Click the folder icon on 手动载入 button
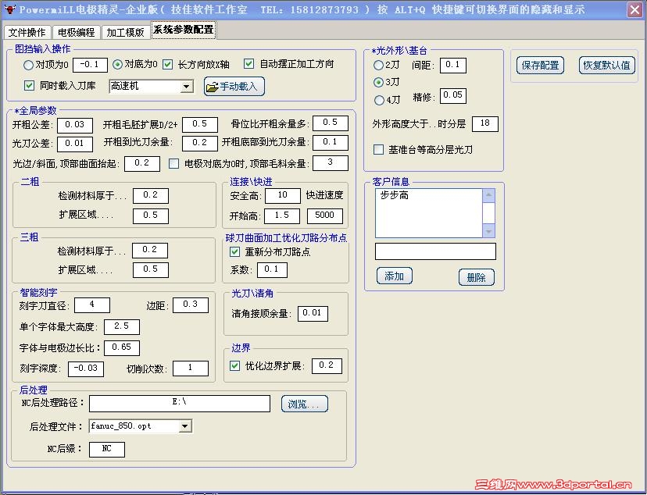Image resolution: width=647 pixels, height=495 pixels. [212, 87]
